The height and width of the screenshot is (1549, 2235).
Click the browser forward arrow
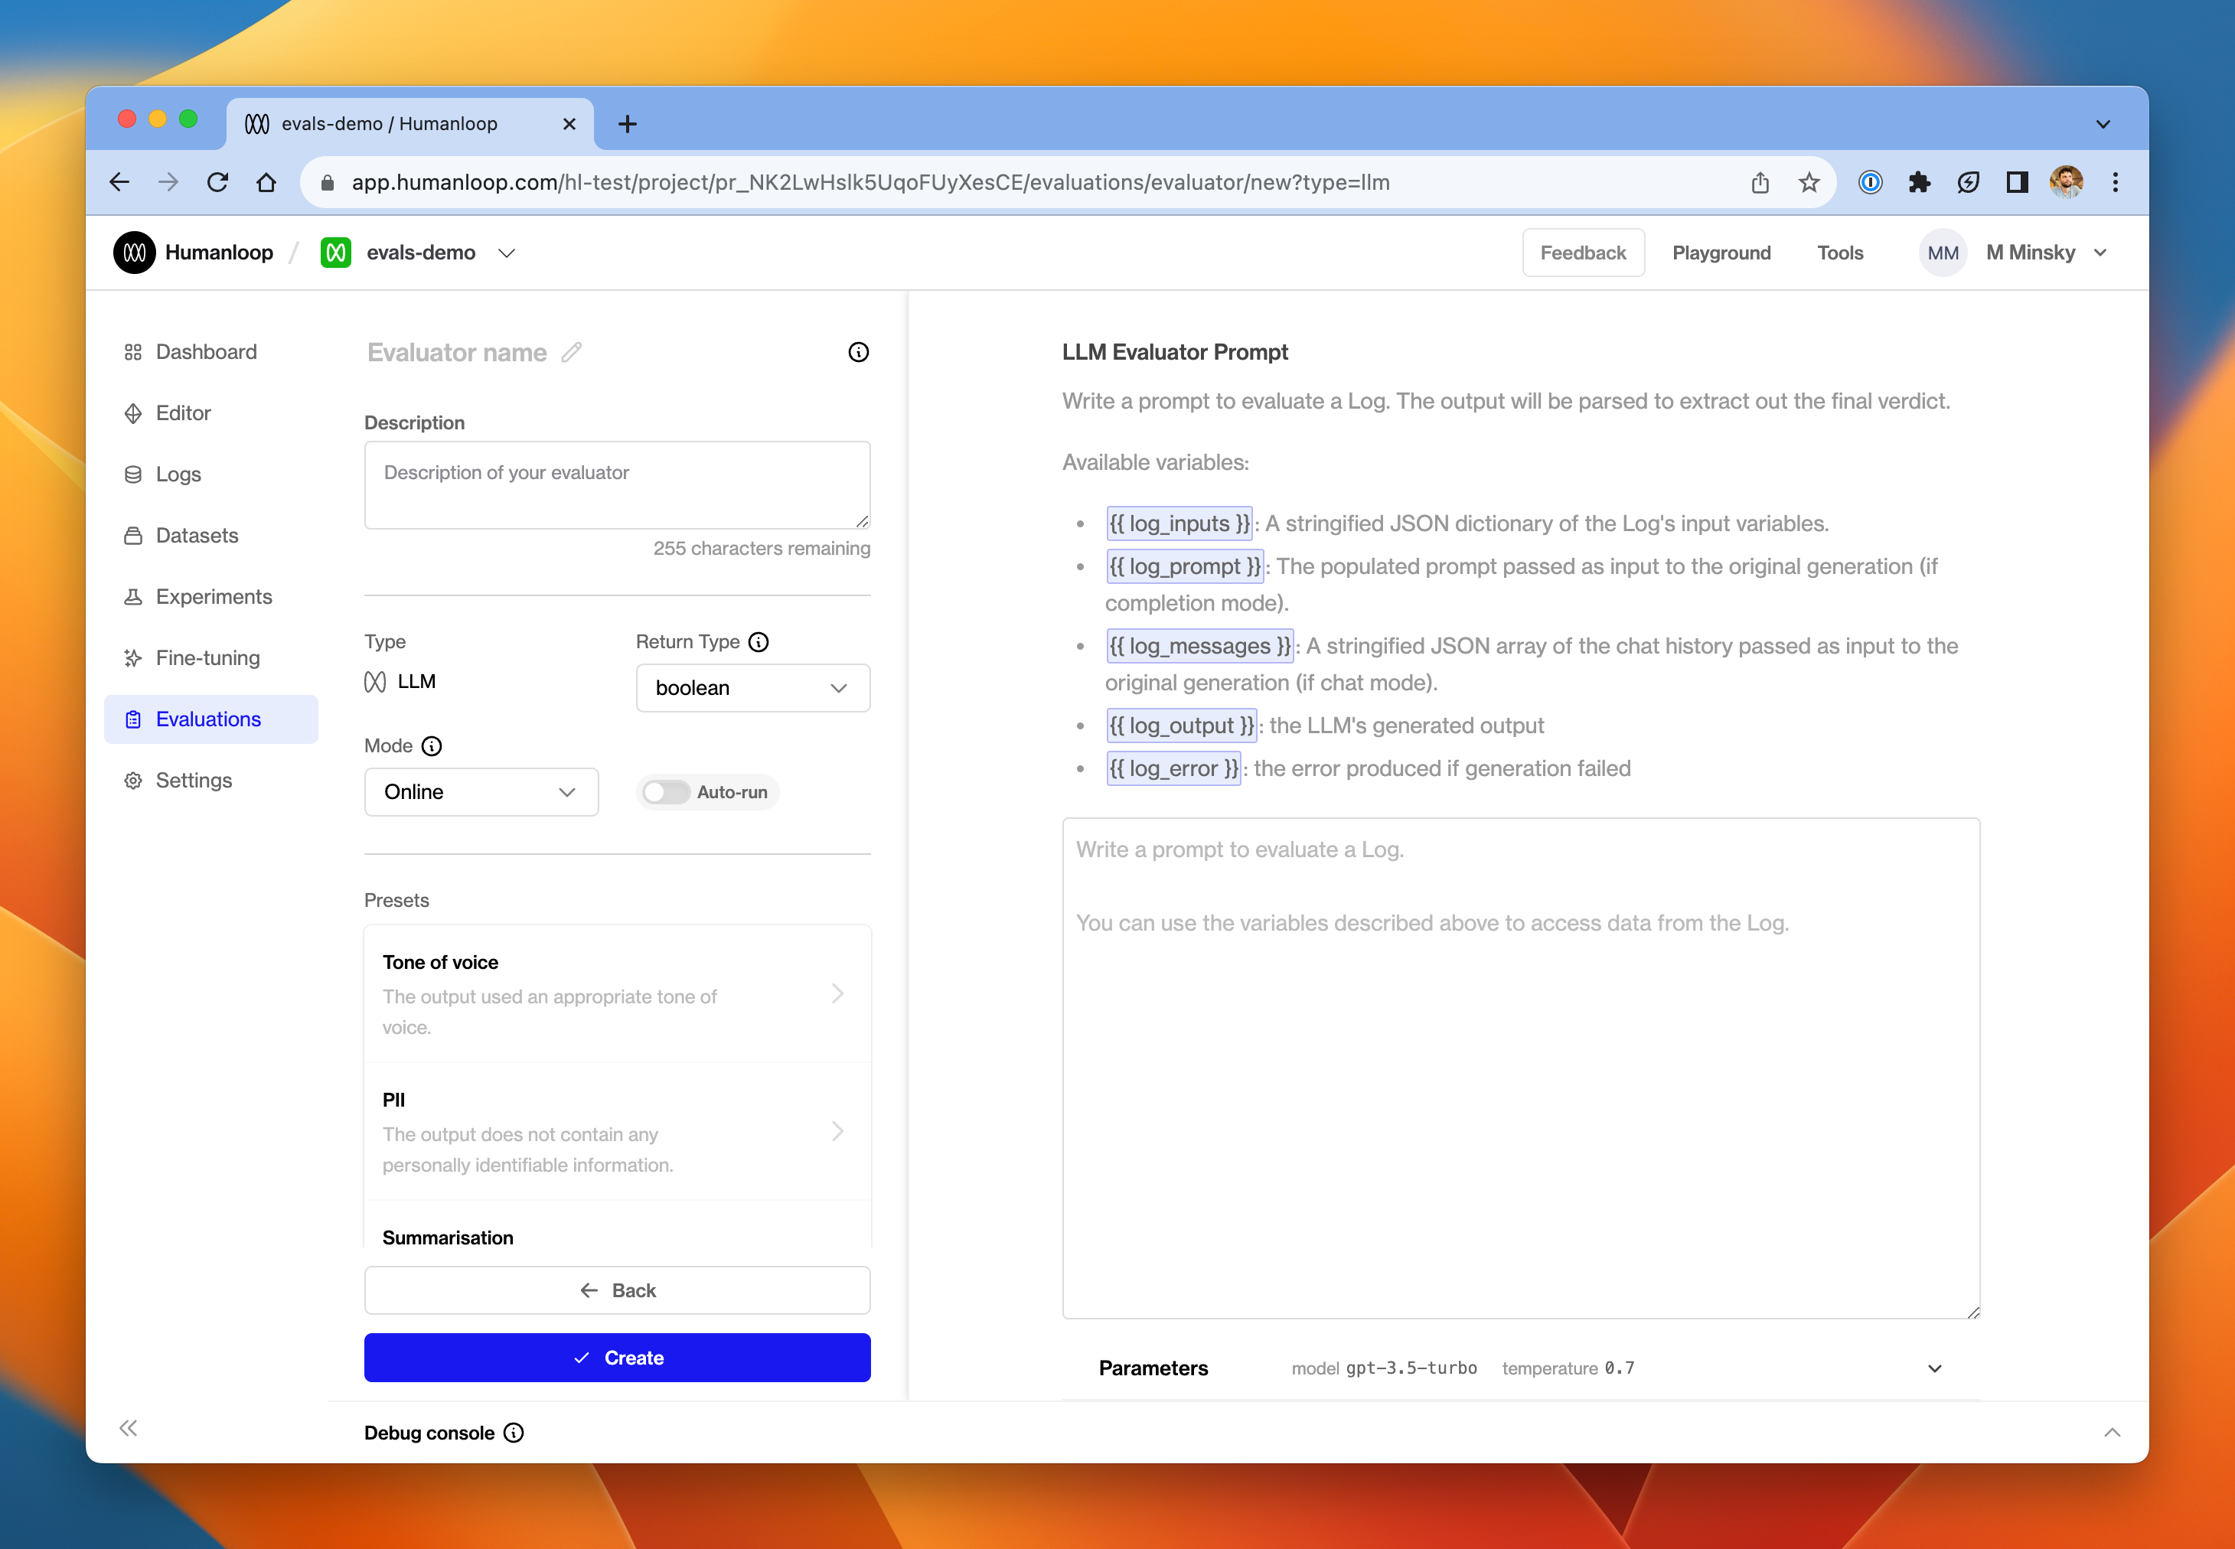[x=169, y=182]
